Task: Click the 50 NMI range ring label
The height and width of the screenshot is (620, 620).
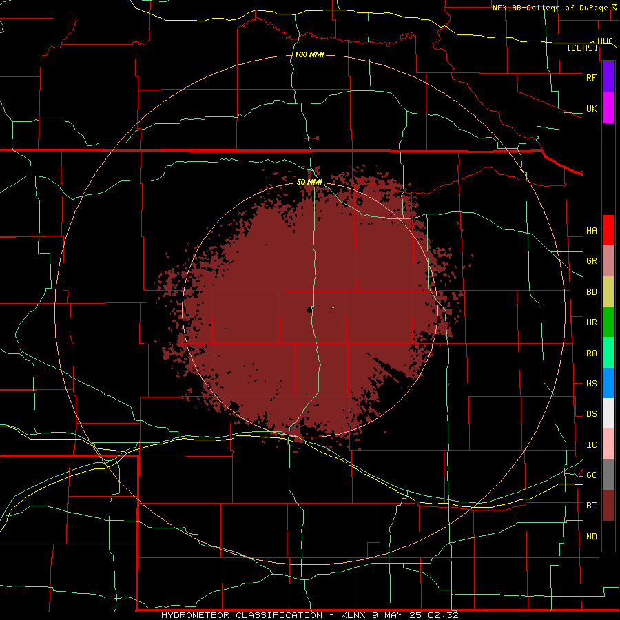Action: click(x=309, y=183)
